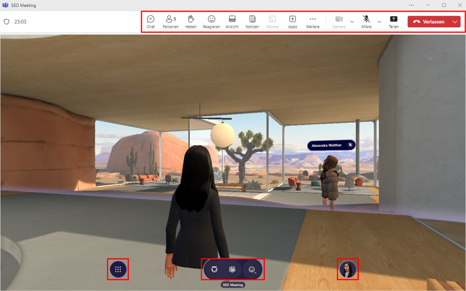Expand the Verlassen dropdown chevron
Image resolution: width=466 pixels, height=291 pixels.
click(455, 21)
